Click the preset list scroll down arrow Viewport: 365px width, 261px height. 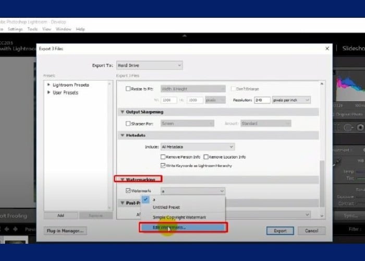point(110,207)
